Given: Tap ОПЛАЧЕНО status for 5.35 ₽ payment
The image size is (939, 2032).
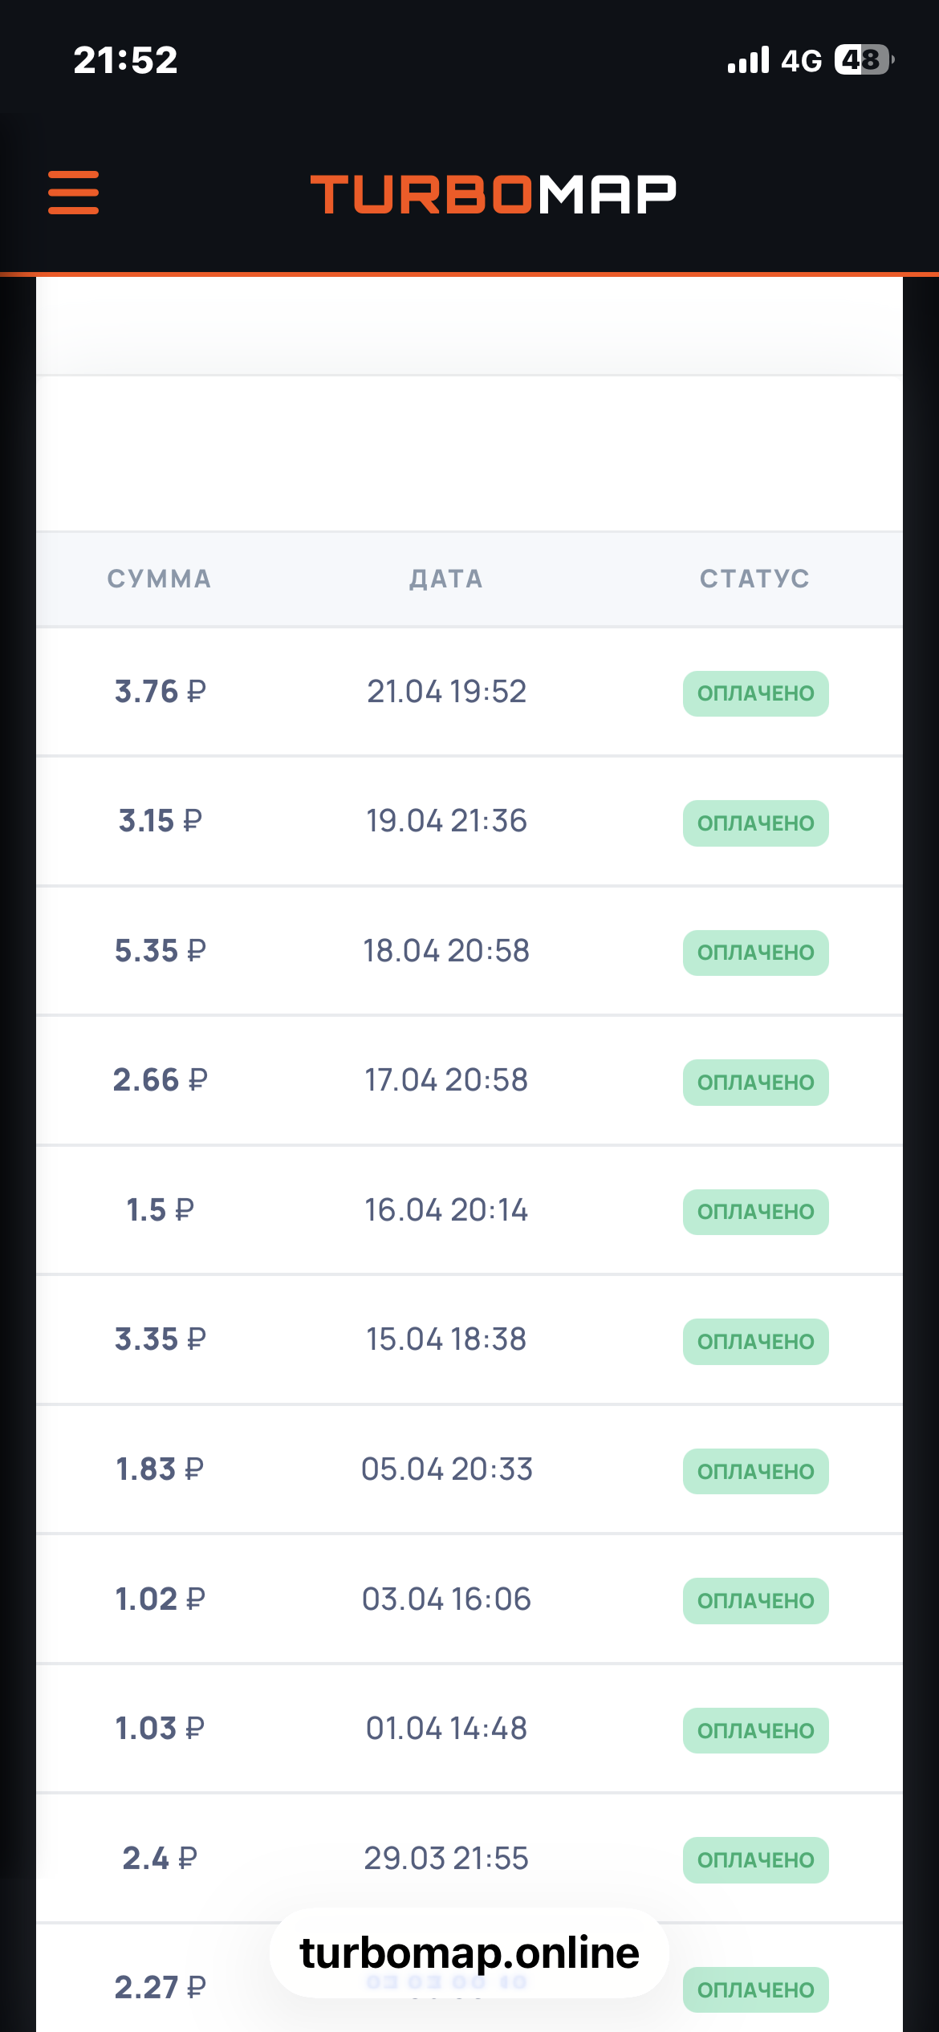Looking at the screenshot, I should coord(755,953).
